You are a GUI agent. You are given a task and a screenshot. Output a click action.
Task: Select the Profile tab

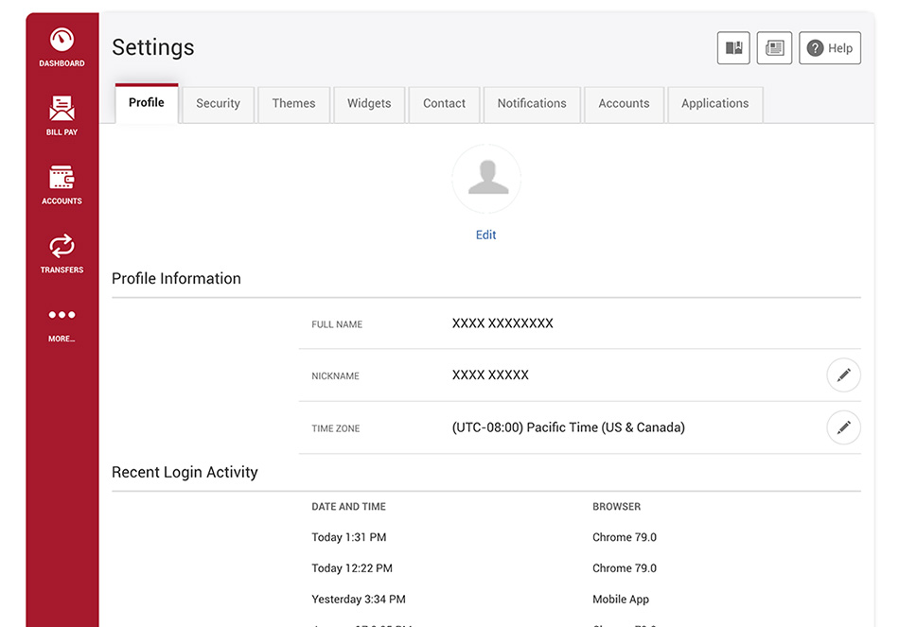147,103
